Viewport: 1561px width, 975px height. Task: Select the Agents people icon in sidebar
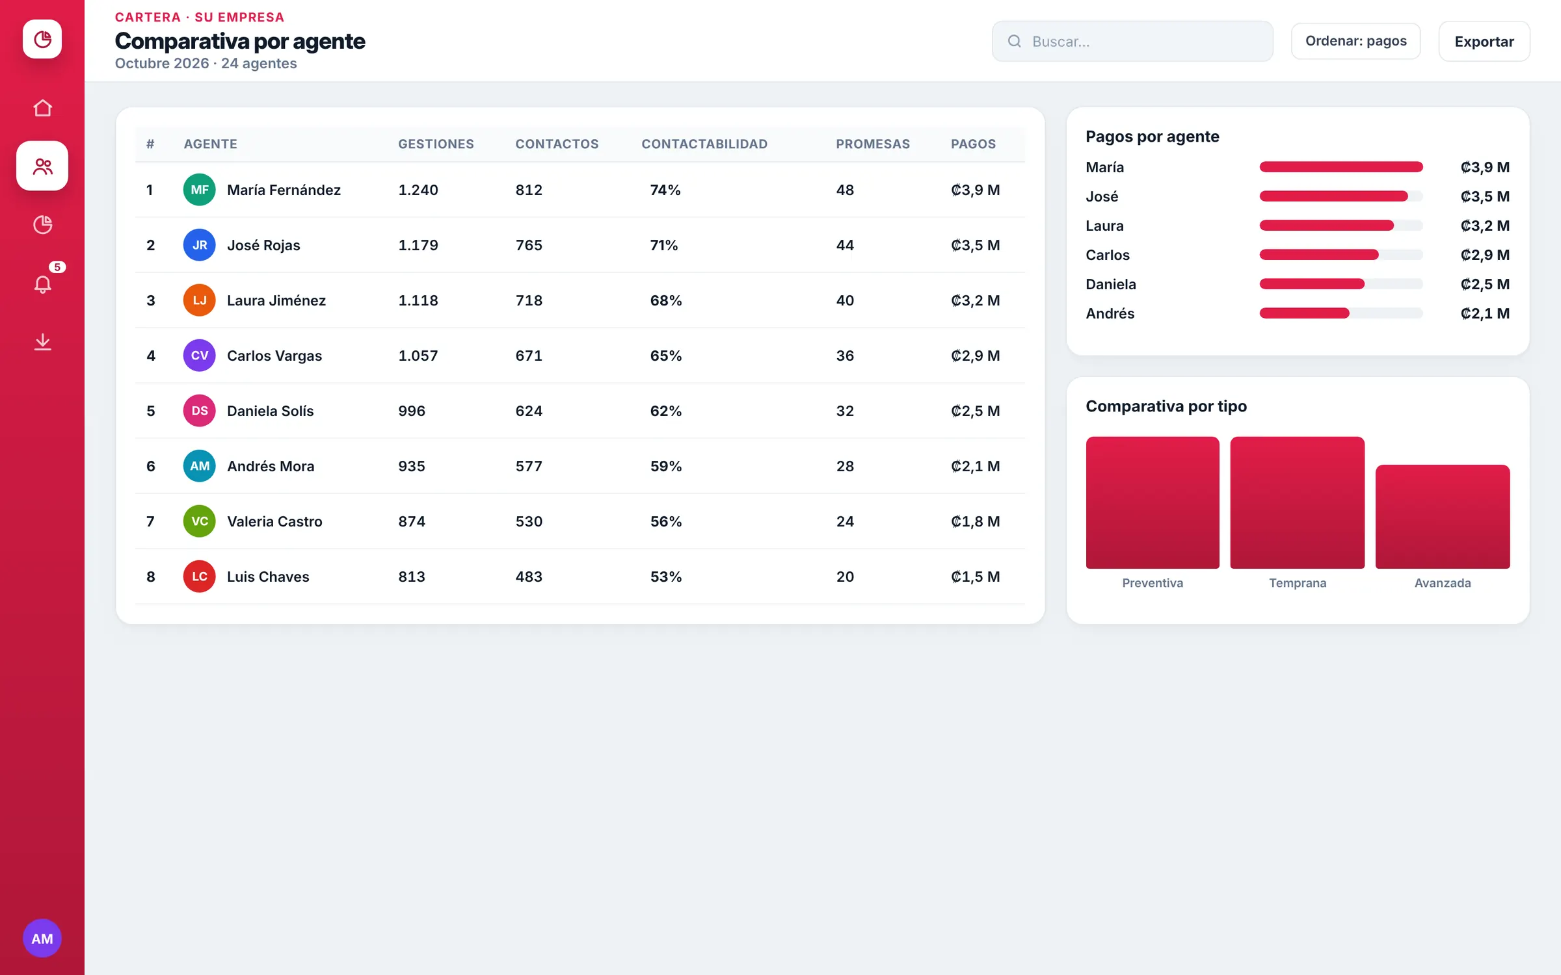click(x=42, y=166)
